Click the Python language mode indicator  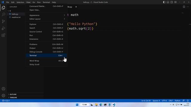pyautogui.click(x=178, y=100)
